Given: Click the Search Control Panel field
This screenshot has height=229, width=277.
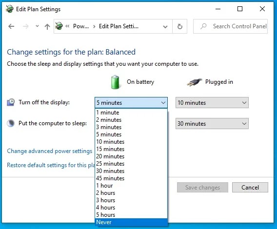Looking at the screenshot, I should click(230, 26).
